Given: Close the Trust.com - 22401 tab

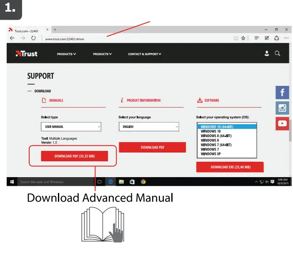Looking at the screenshot, I should point(48,30).
